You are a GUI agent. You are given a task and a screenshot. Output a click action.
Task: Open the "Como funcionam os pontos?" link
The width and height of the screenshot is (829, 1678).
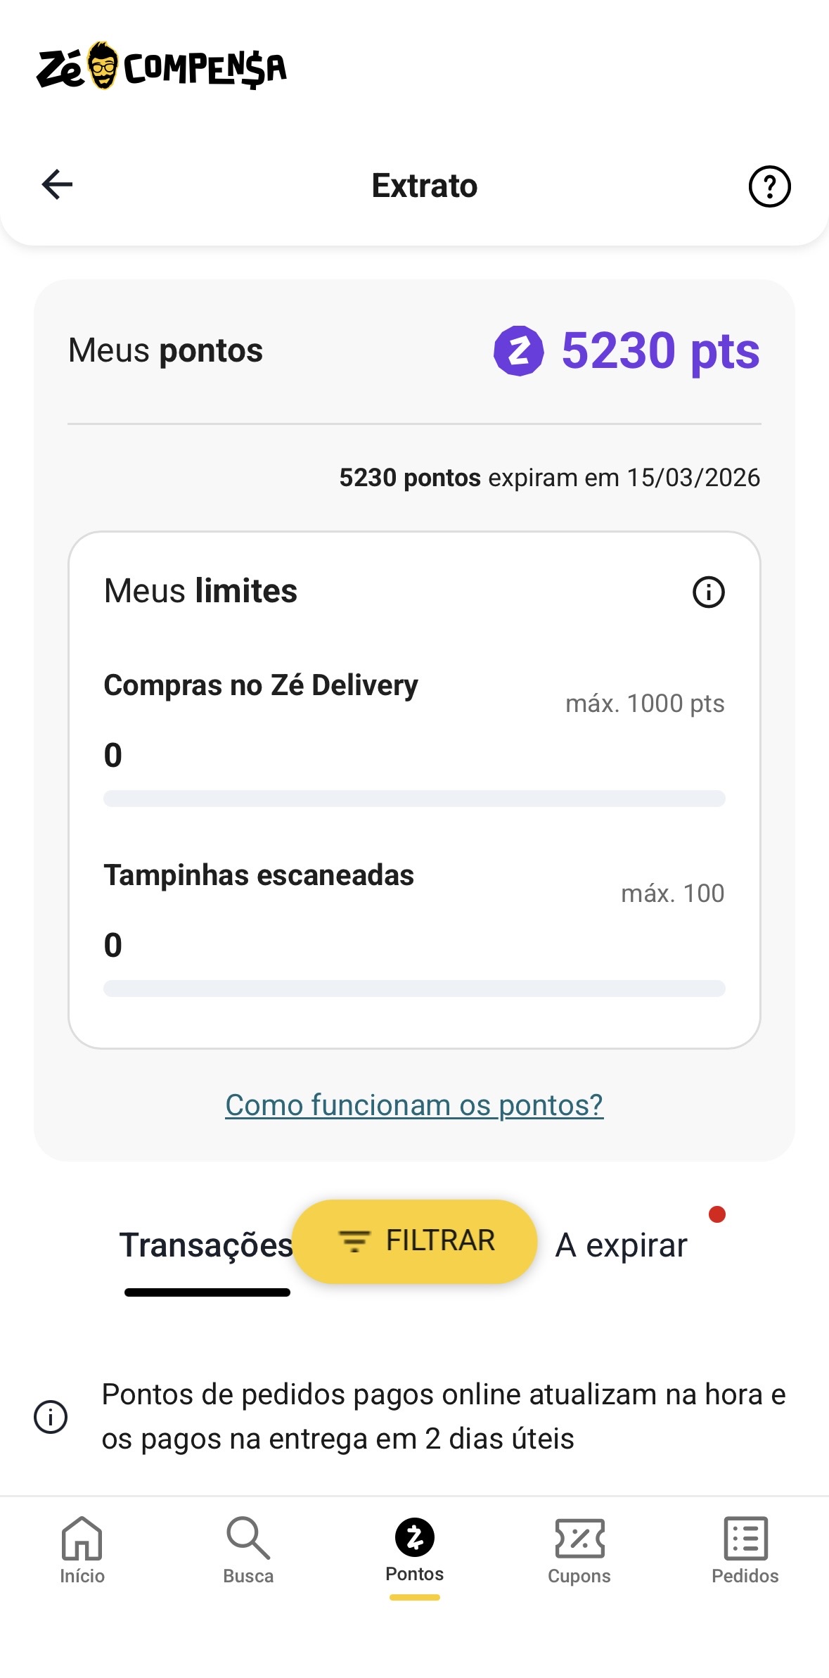click(x=414, y=1105)
